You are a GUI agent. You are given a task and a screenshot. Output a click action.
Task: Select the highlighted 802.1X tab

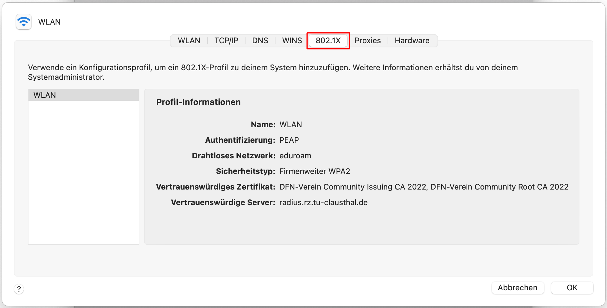(x=328, y=40)
